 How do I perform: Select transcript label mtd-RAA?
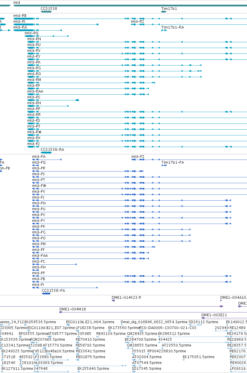(x=35, y=91)
